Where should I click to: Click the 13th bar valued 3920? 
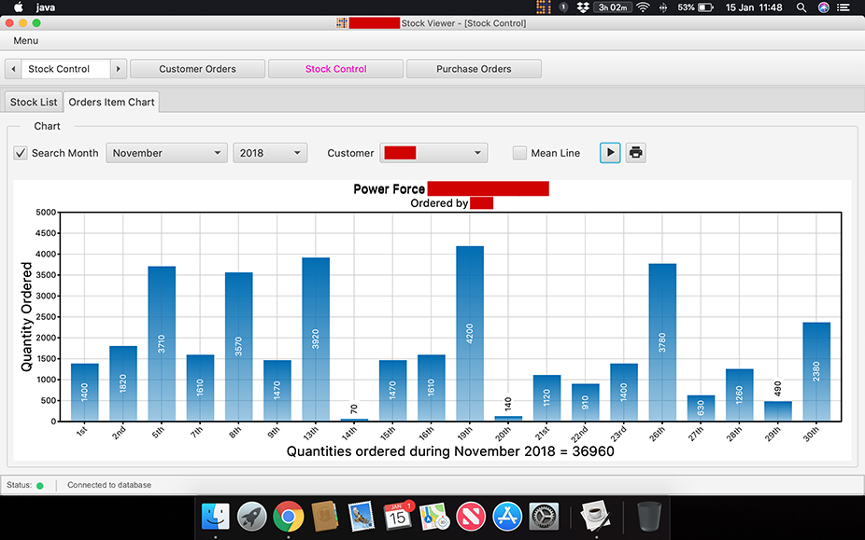(316, 339)
